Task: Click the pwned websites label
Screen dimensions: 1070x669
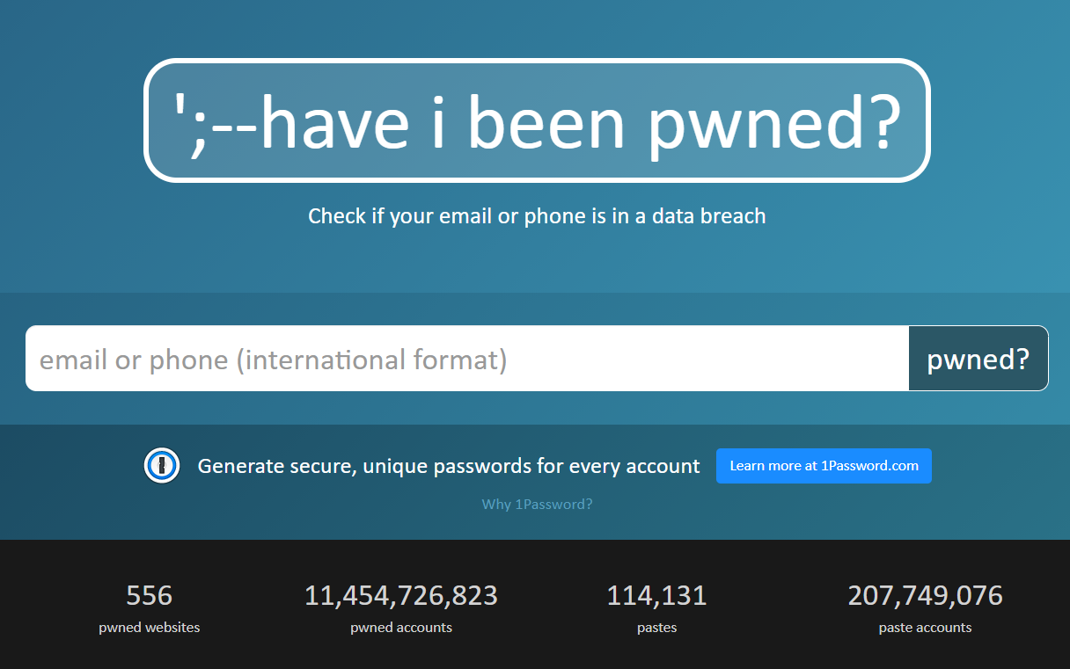Action: click(x=149, y=627)
